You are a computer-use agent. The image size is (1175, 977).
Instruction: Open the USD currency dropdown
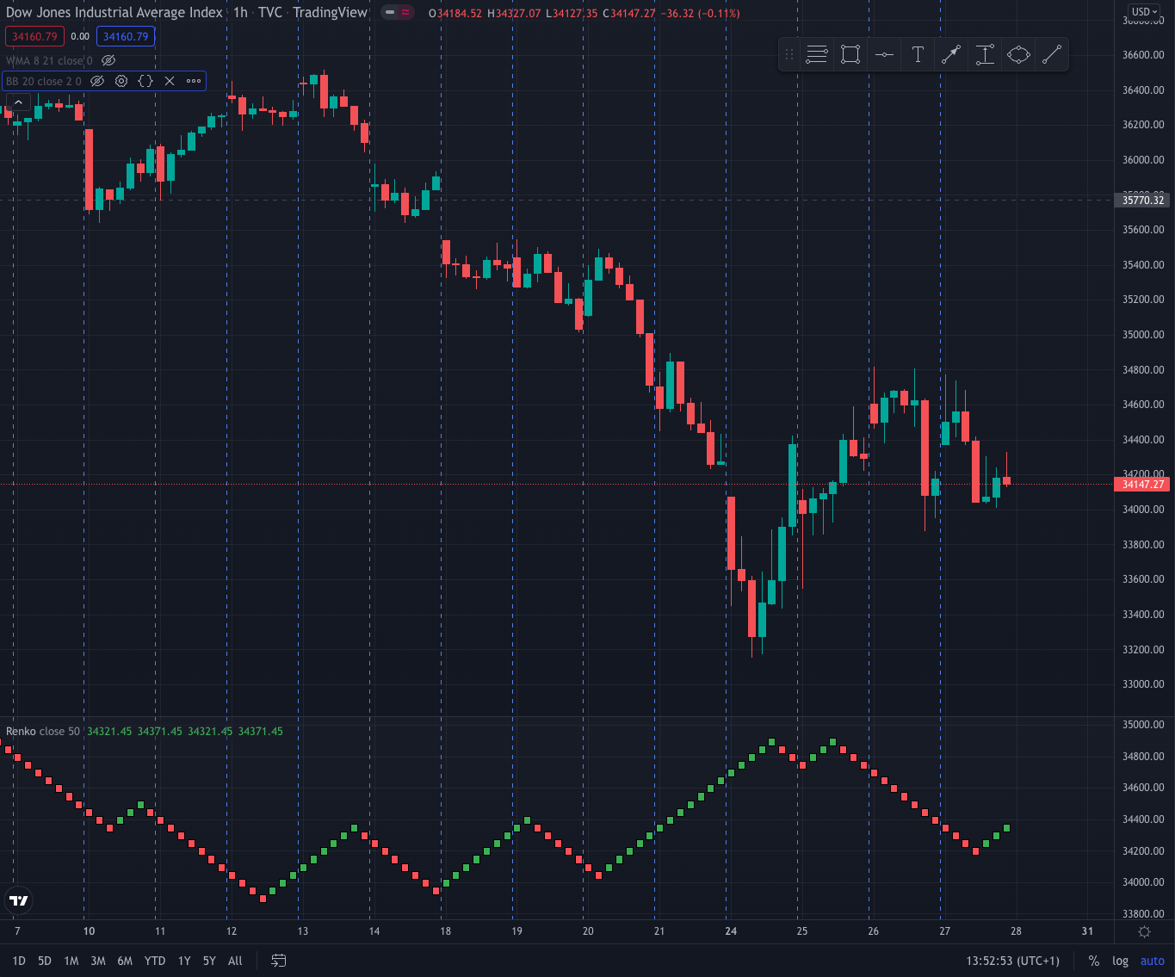(1144, 12)
